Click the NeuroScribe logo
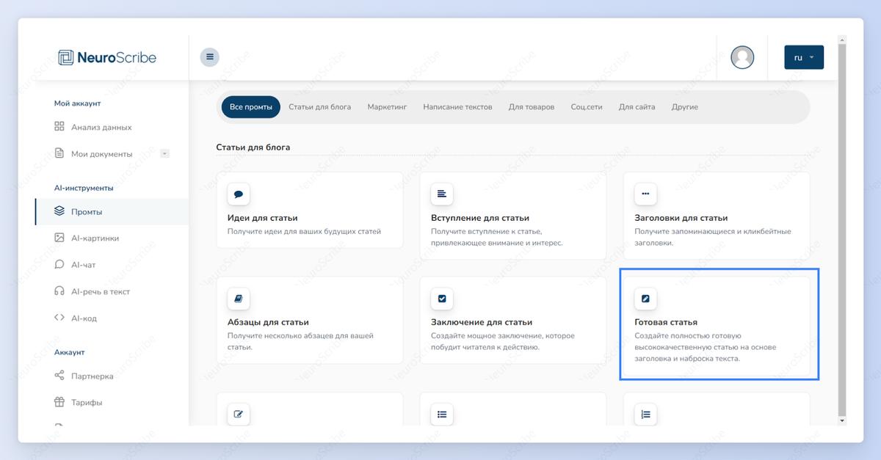The height and width of the screenshot is (460, 881). (x=107, y=57)
